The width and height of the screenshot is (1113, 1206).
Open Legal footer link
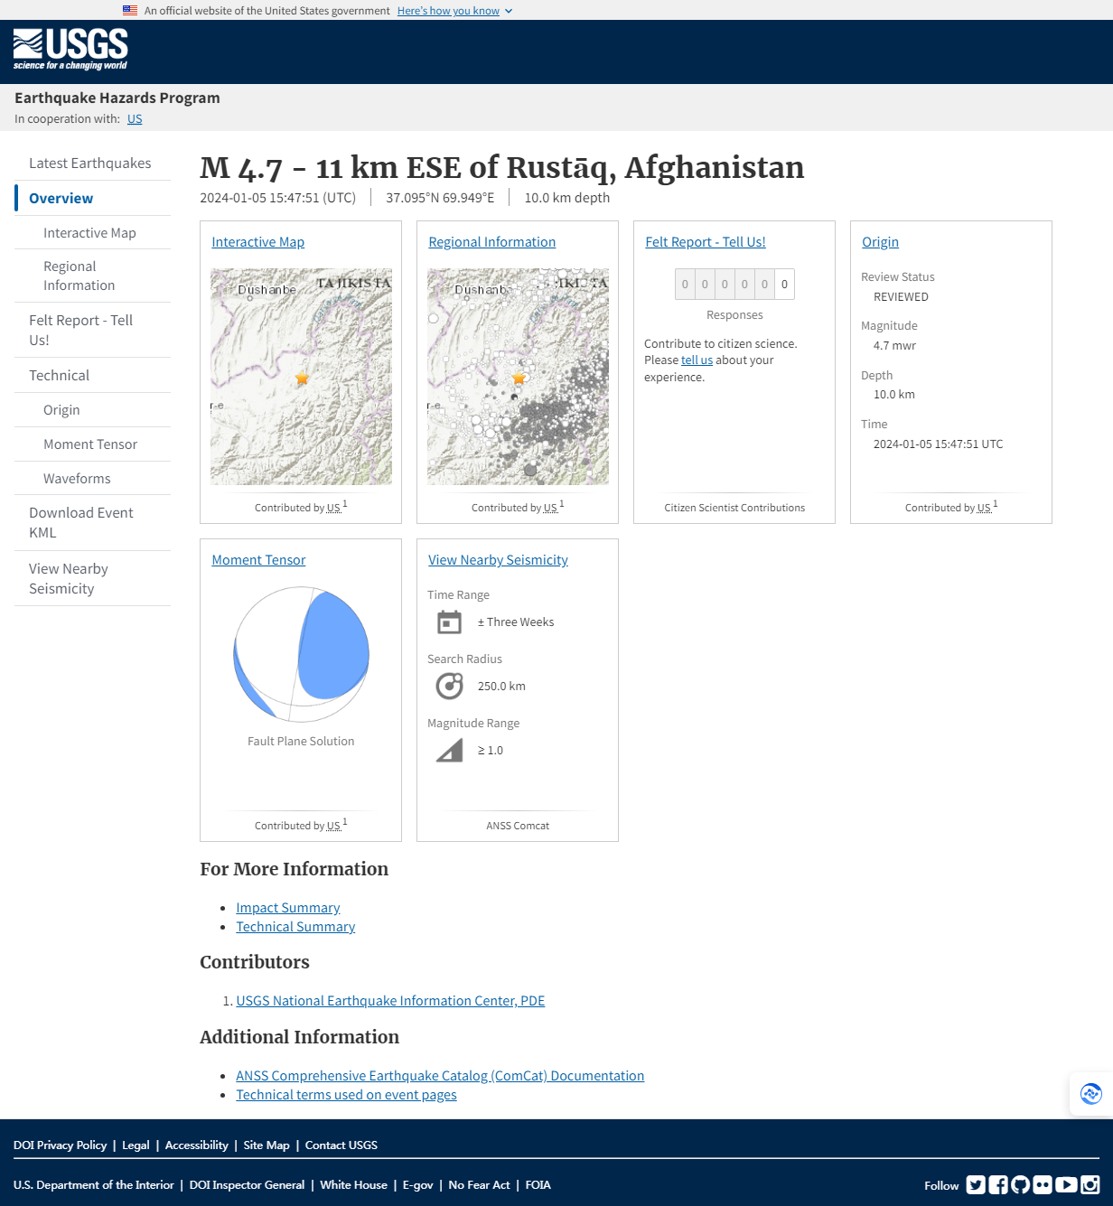[136, 1145]
